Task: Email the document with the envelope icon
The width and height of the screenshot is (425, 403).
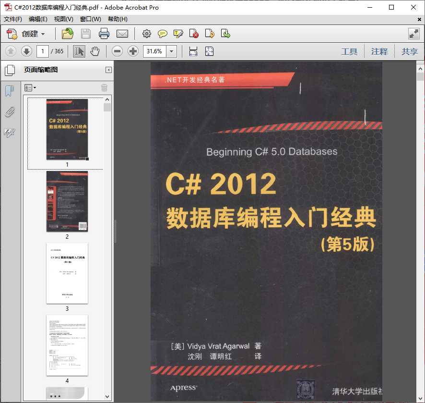Action: pos(122,34)
